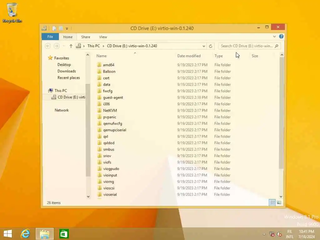
Task: Go up one level with Up arrow
Action: point(71,46)
